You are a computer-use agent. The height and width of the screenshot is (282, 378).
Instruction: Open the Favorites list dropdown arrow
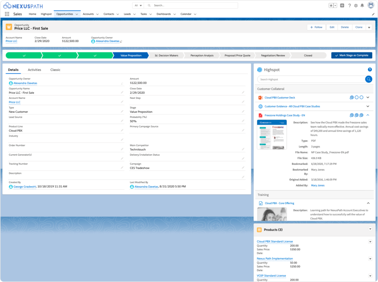click(x=335, y=6)
